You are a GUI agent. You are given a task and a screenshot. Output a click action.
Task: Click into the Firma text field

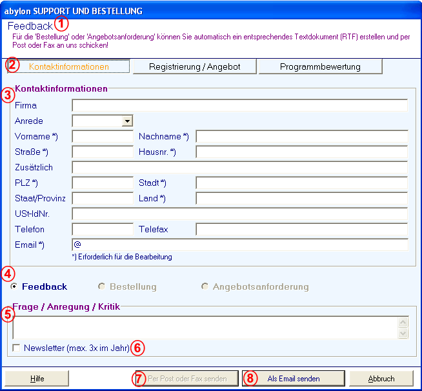[239, 106]
